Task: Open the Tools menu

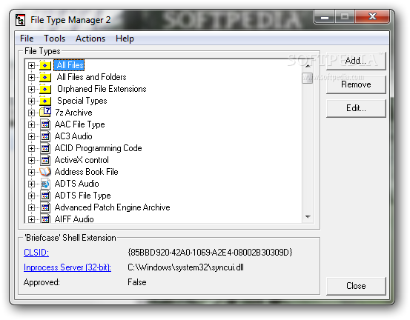Action: click(54, 39)
